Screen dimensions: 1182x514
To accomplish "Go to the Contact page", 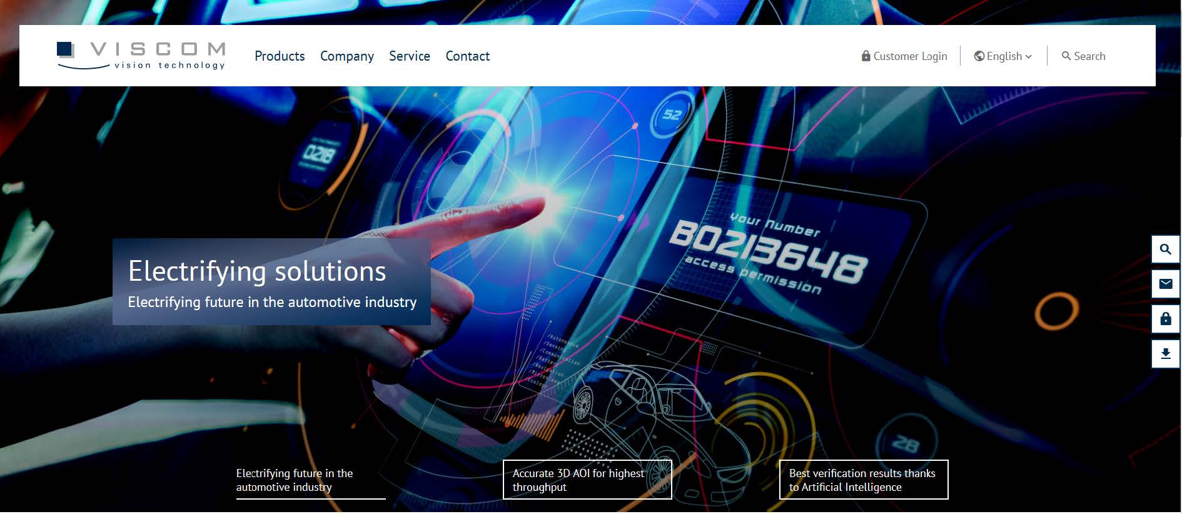I will [467, 56].
